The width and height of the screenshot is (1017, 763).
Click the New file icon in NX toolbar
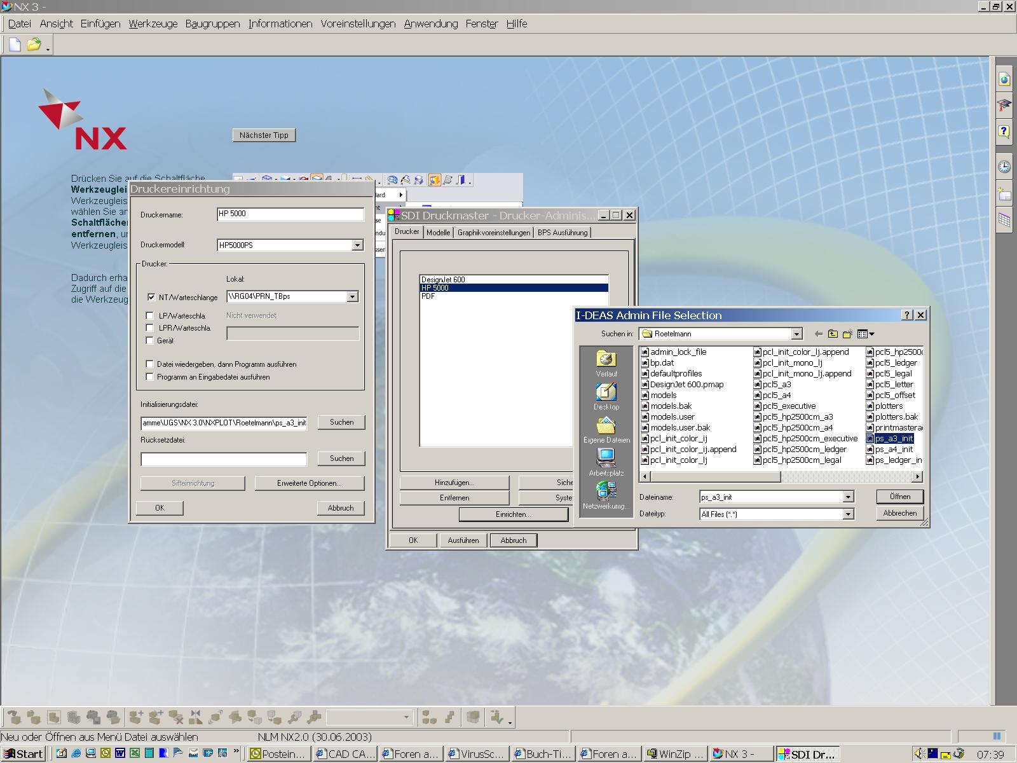[x=15, y=45]
